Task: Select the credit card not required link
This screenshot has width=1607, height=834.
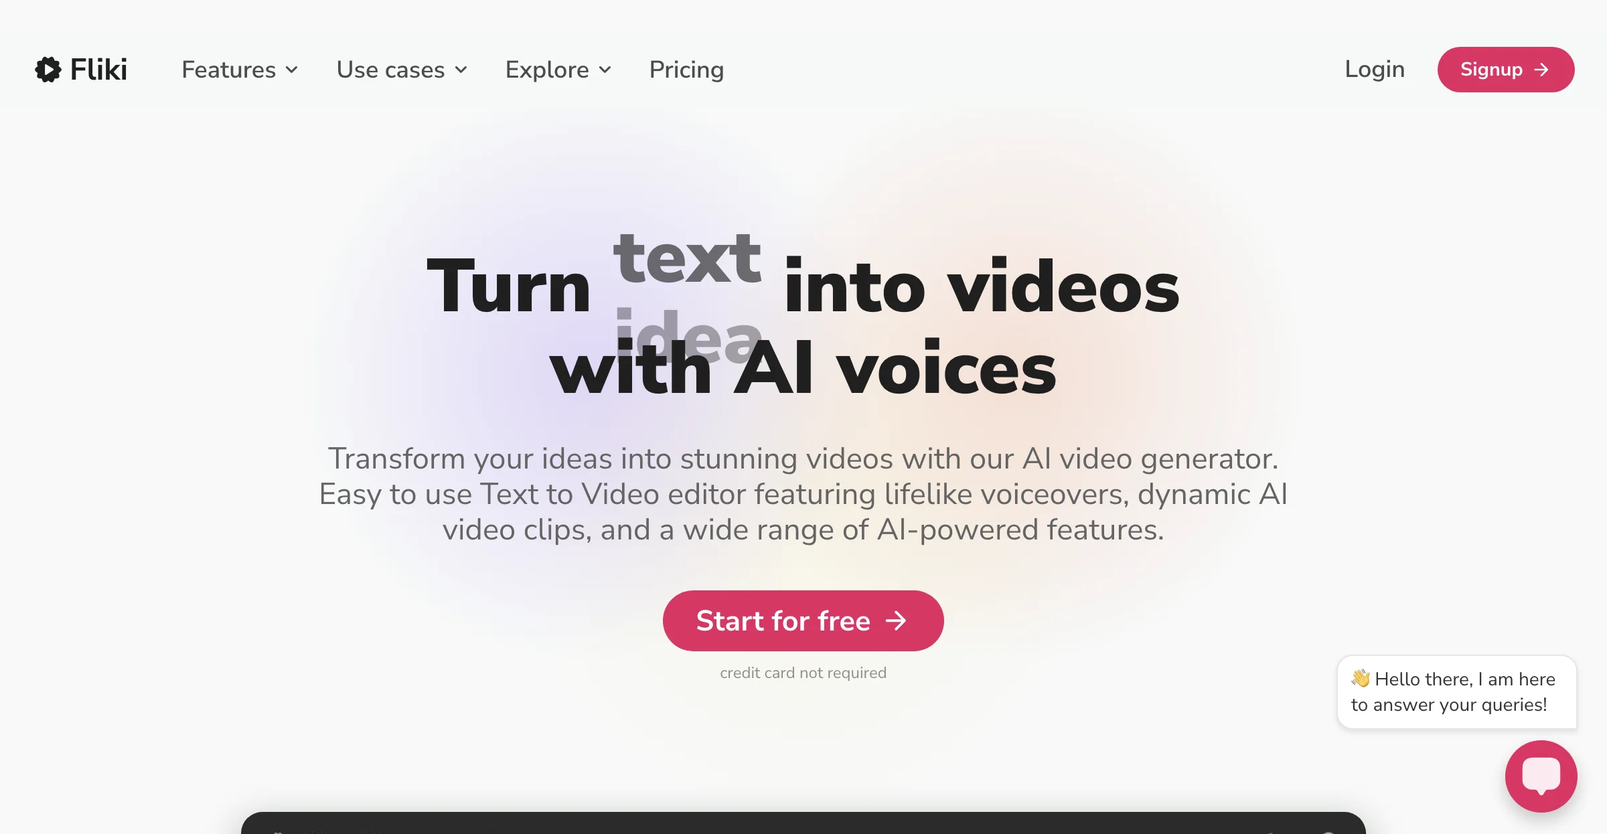Action: click(x=802, y=673)
